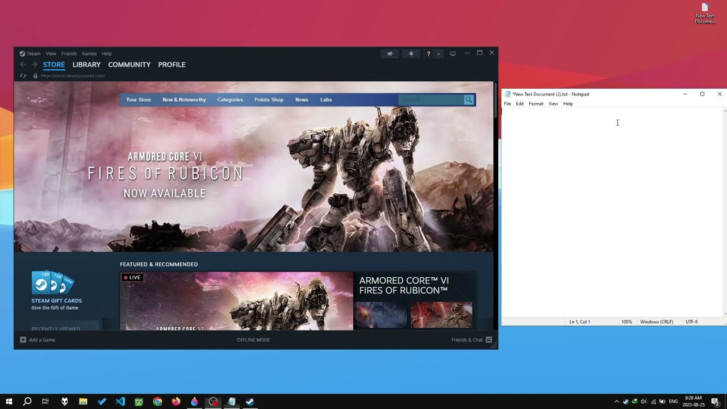Image resolution: width=727 pixels, height=409 pixels.
Task: Click the Steam question mark help icon
Action: coord(429,53)
